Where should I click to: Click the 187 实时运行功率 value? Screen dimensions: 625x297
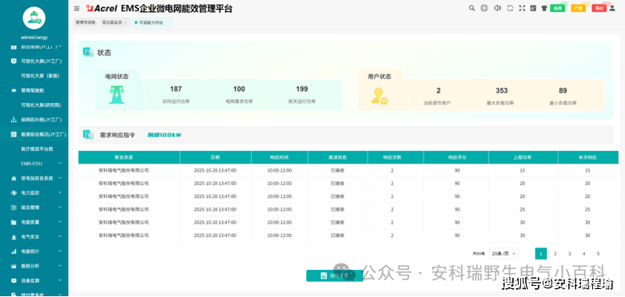pyautogui.click(x=176, y=89)
